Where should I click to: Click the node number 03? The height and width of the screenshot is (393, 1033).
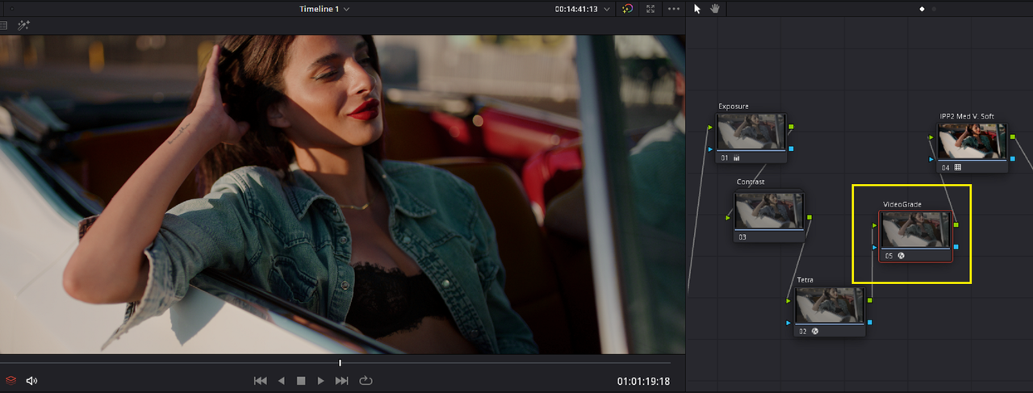(742, 237)
